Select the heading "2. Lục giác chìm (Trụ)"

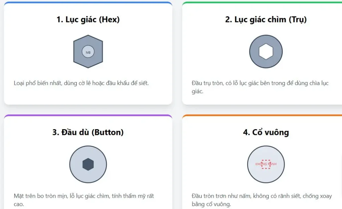pos(266,20)
